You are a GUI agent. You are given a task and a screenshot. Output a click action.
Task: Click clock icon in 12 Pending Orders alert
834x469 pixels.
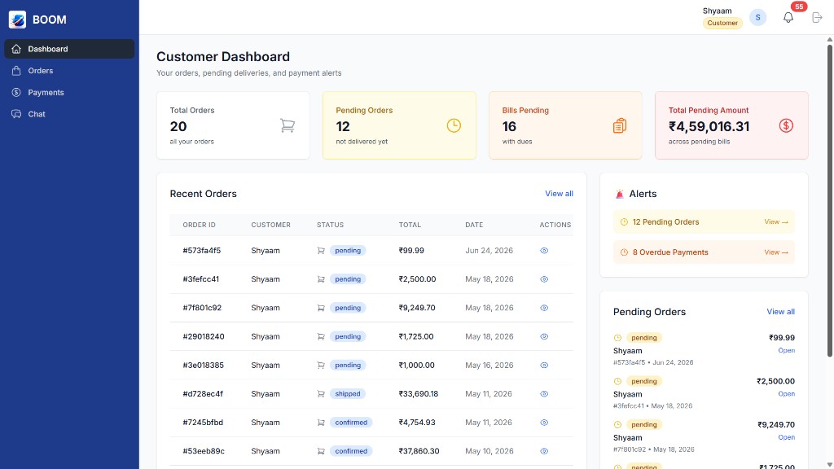[624, 221]
